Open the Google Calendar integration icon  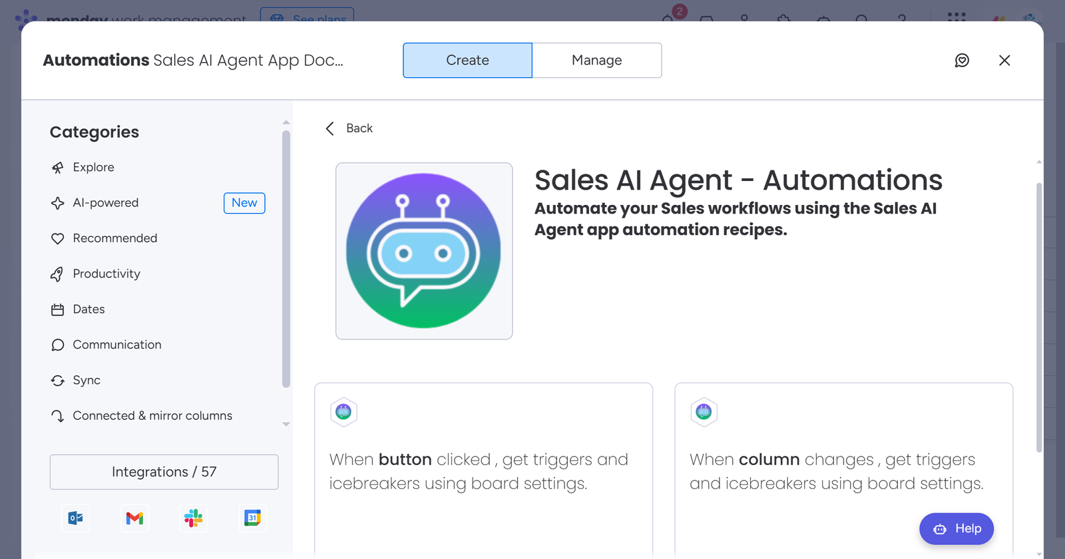[252, 518]
